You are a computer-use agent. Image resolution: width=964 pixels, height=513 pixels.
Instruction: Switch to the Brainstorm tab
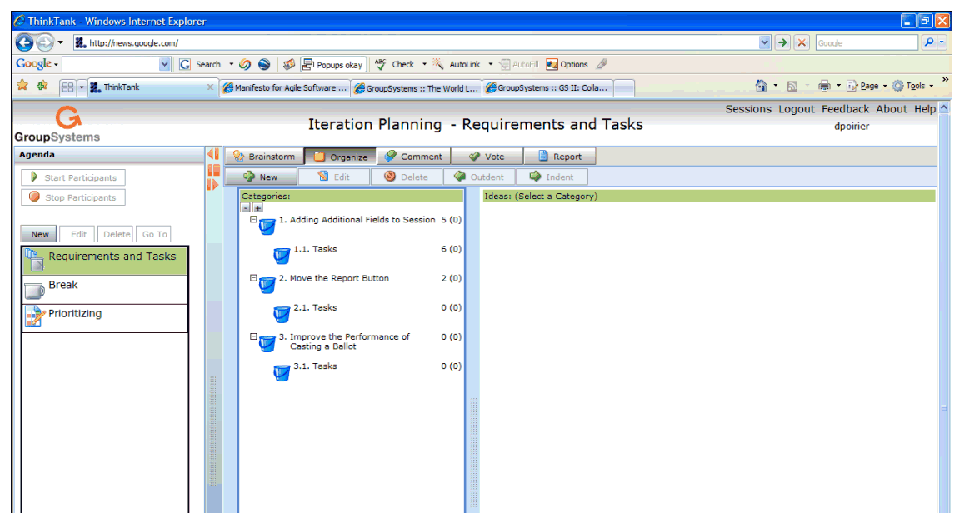point(264,157)
